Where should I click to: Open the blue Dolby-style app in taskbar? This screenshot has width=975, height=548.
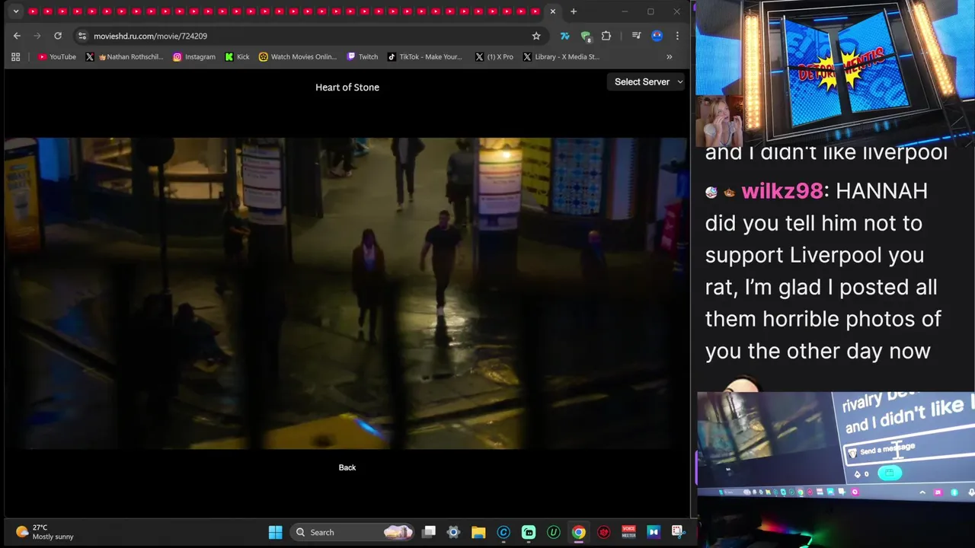click(653, 532)
